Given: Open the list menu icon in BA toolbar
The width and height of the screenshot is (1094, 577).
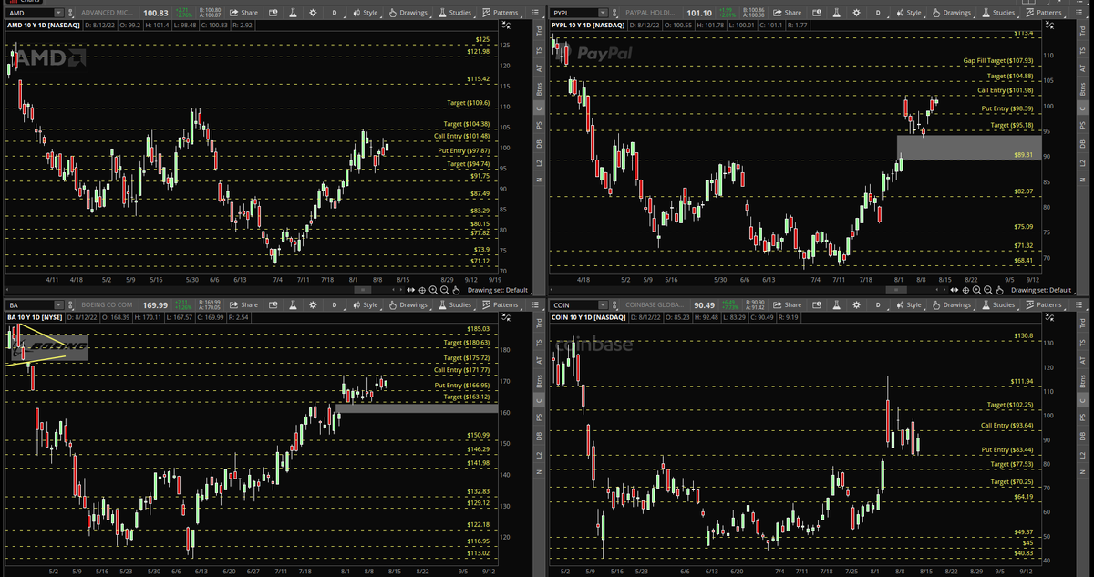Looking at the screenshot, I should [535, 305].
